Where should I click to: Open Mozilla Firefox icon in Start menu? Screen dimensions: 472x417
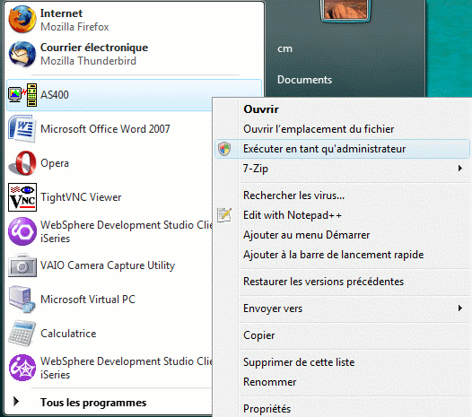[x=22, y=20]
